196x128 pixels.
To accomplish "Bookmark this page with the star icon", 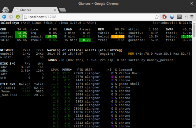I will pyautogui.click(x=156, y=17).
